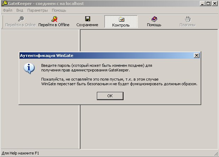Image resolution: width=219 pixels, height=157 pixels.
Task: Close the Аутентификация WinGate dialog
Action: (197, 56)
